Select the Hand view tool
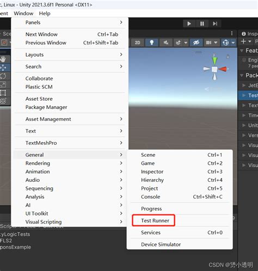Screen dimensions: 258x271 pyautogui.click(x=3, y=59)
